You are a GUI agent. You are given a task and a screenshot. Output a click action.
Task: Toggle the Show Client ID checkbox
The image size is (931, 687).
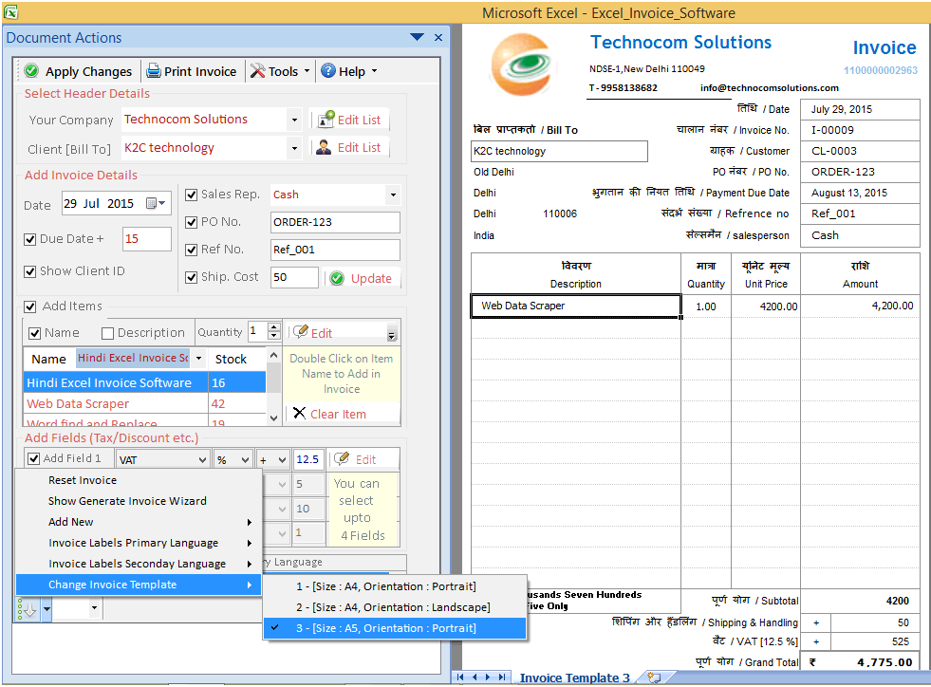[x=29, y=270]
